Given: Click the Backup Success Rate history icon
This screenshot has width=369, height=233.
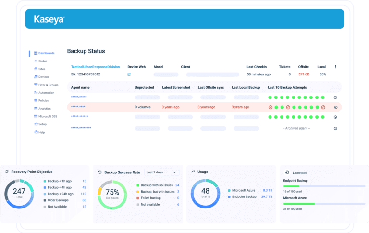Looking at the screenshot, I should [x=99, y=172].
